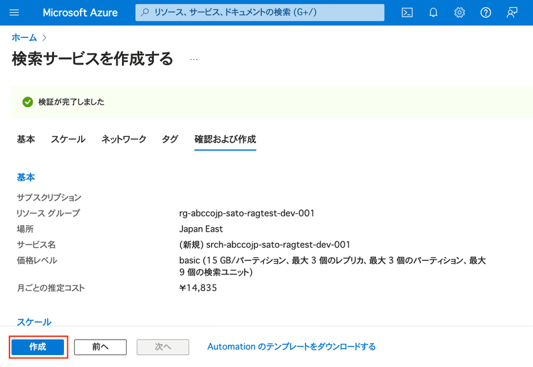Click the breadcrumb chevron separator

coord(44,38)
